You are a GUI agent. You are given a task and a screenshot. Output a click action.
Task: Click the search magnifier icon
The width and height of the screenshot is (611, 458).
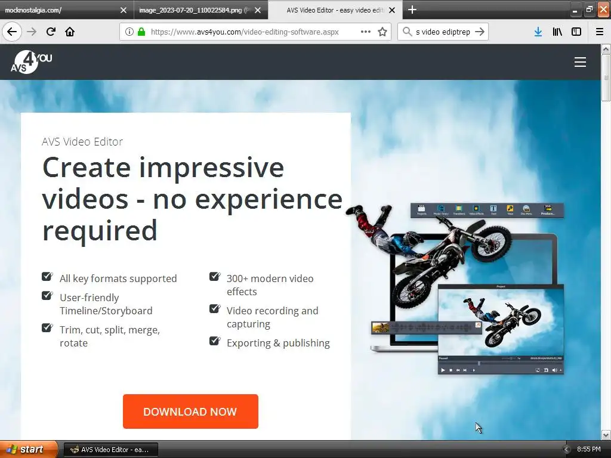tap(407, 32)
